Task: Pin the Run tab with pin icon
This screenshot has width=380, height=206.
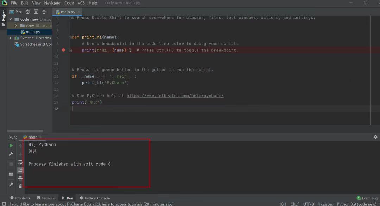Action: 11,185
